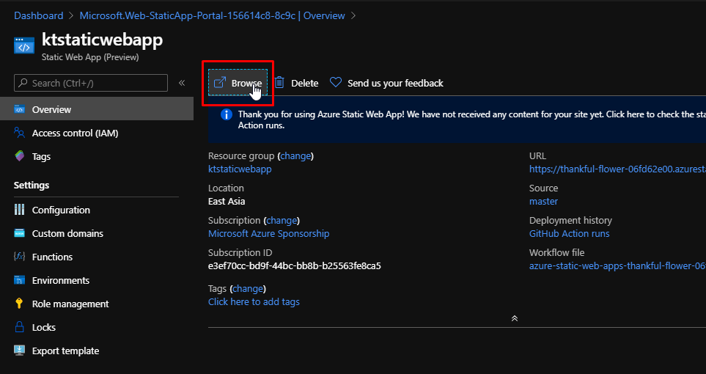This screenshot has width=706, height=374.
Task: Click the info circle icon in banner
Action: [227, 114]
